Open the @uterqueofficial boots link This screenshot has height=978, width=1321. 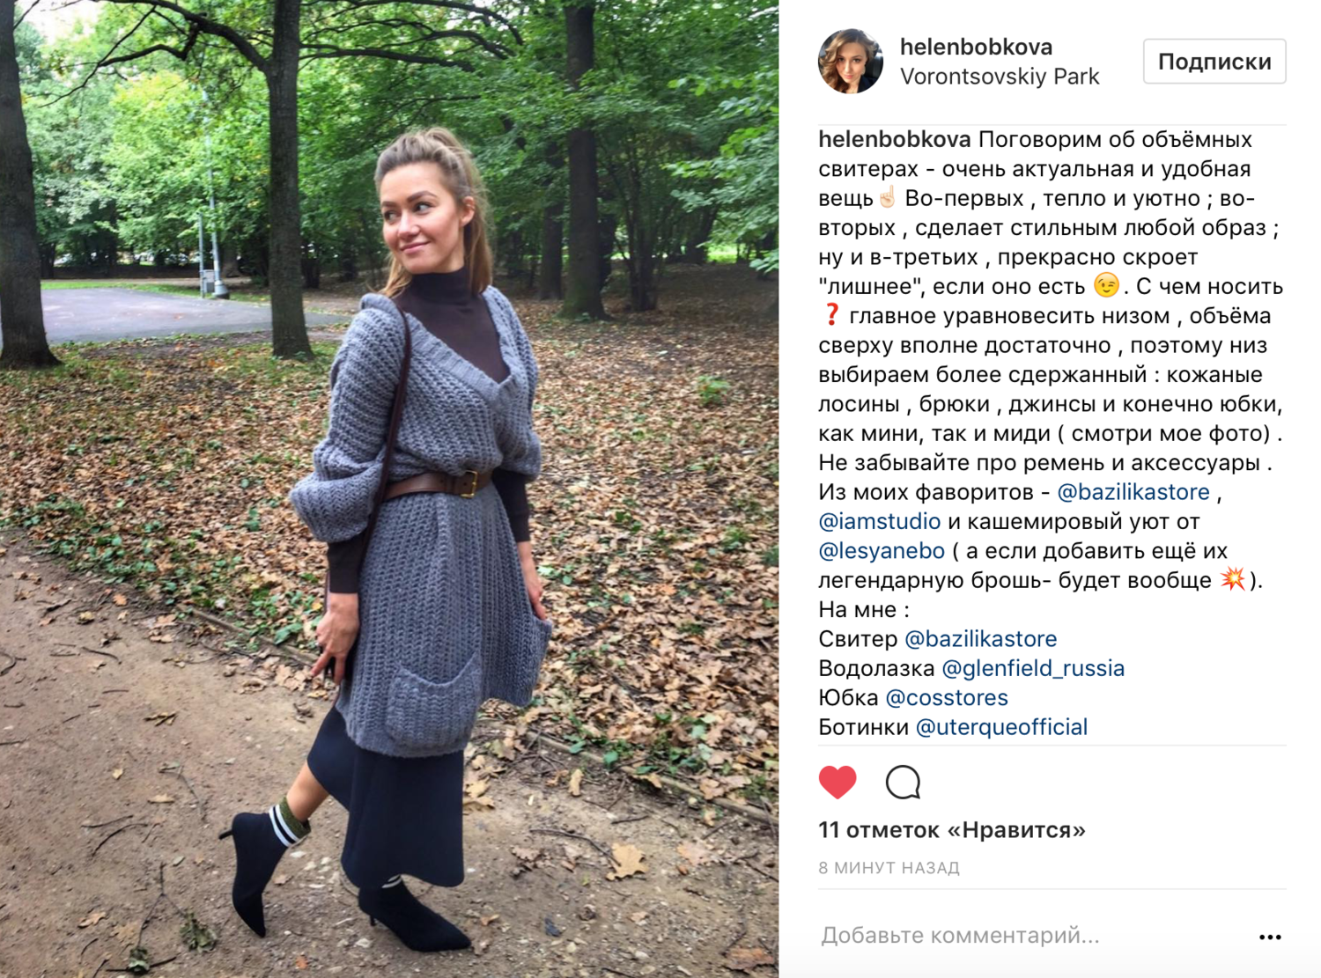tap(1002, 727)
